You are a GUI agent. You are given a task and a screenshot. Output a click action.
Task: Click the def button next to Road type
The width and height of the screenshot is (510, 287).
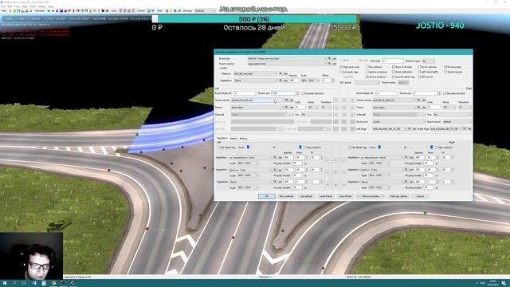(x=335, y=58)
